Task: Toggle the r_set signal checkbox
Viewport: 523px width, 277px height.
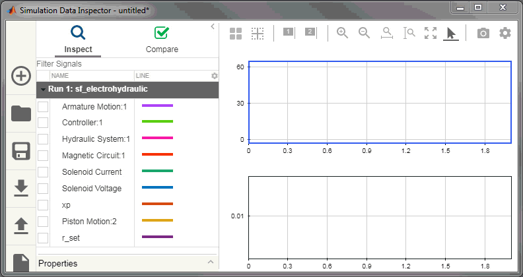Action: coord(43,238)
